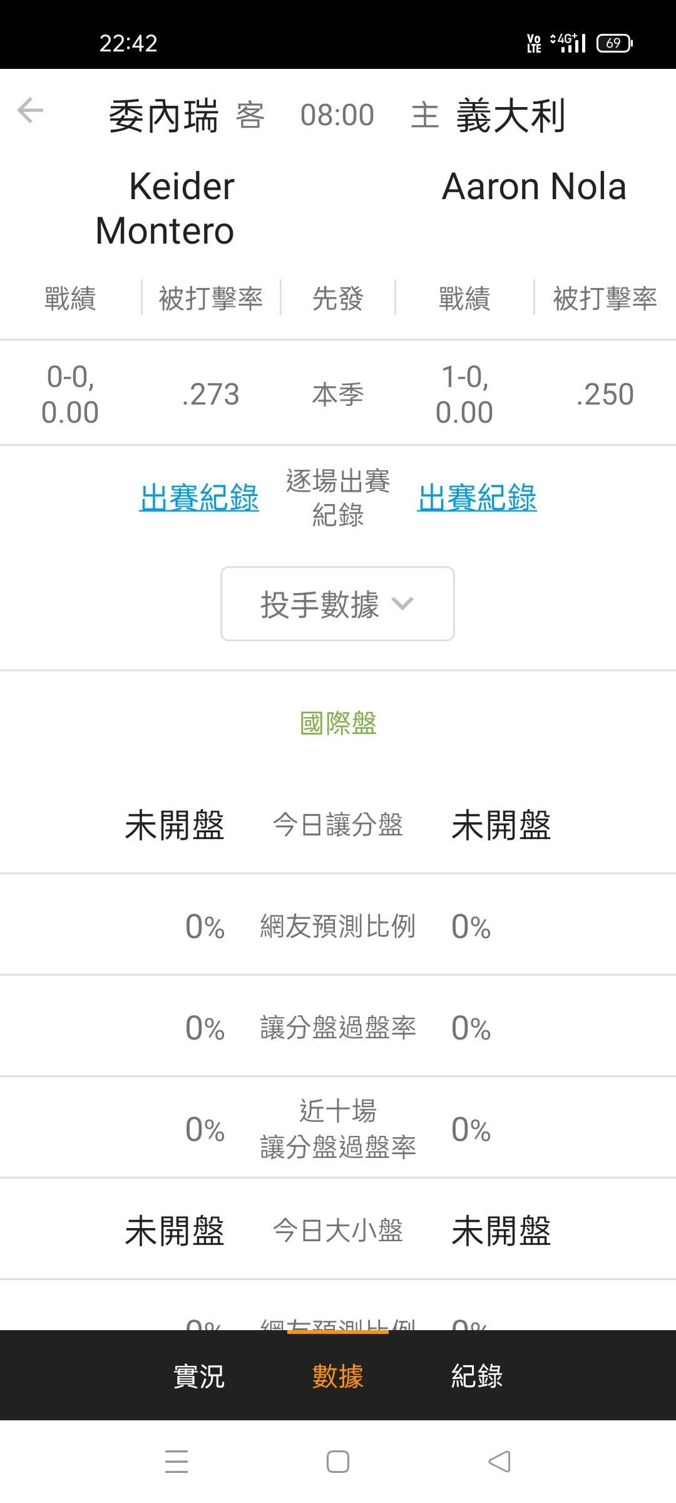The image size is (676, 1503).
Task: Tap the home team name 義大利
Action: (511, 116)
